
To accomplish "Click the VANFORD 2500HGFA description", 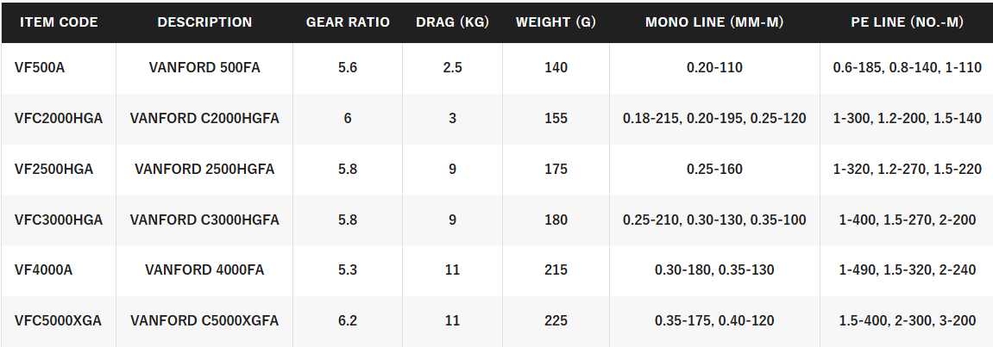I will pos(204,169).
